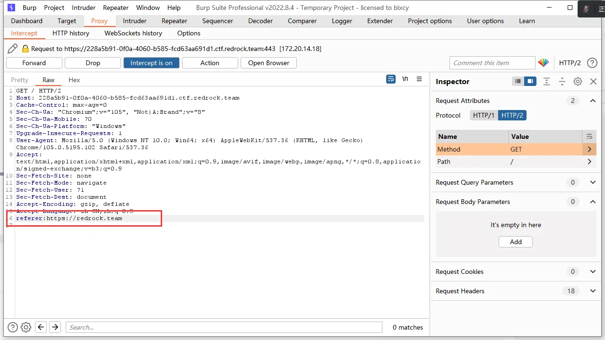Image resolution: width=605 pixels, height=340 pixels.
Task: Go to previous search match arrow
Action: (x=41, y=327)
